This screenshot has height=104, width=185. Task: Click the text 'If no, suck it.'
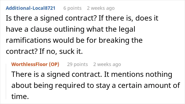pyautogui.click(x=61, y=51)
